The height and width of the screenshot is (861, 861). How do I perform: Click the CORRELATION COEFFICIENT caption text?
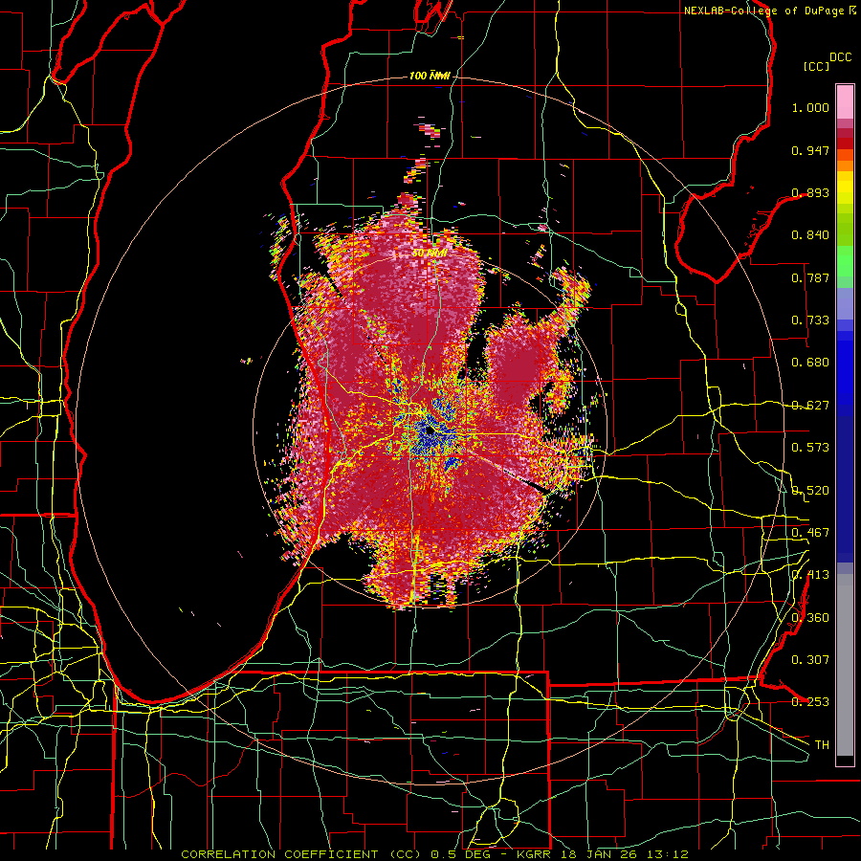[x=279, y=854]
